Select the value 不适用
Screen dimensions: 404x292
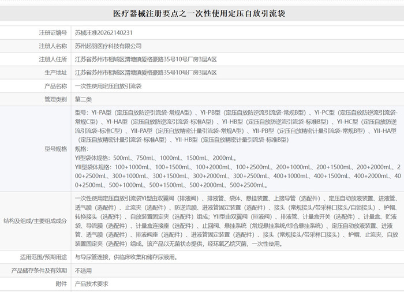coord(83,271)
